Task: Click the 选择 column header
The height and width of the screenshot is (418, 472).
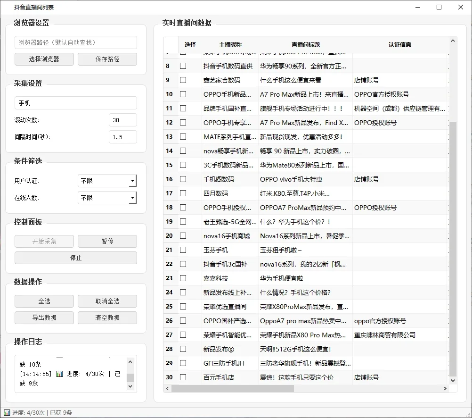Action: click(190, 45)
